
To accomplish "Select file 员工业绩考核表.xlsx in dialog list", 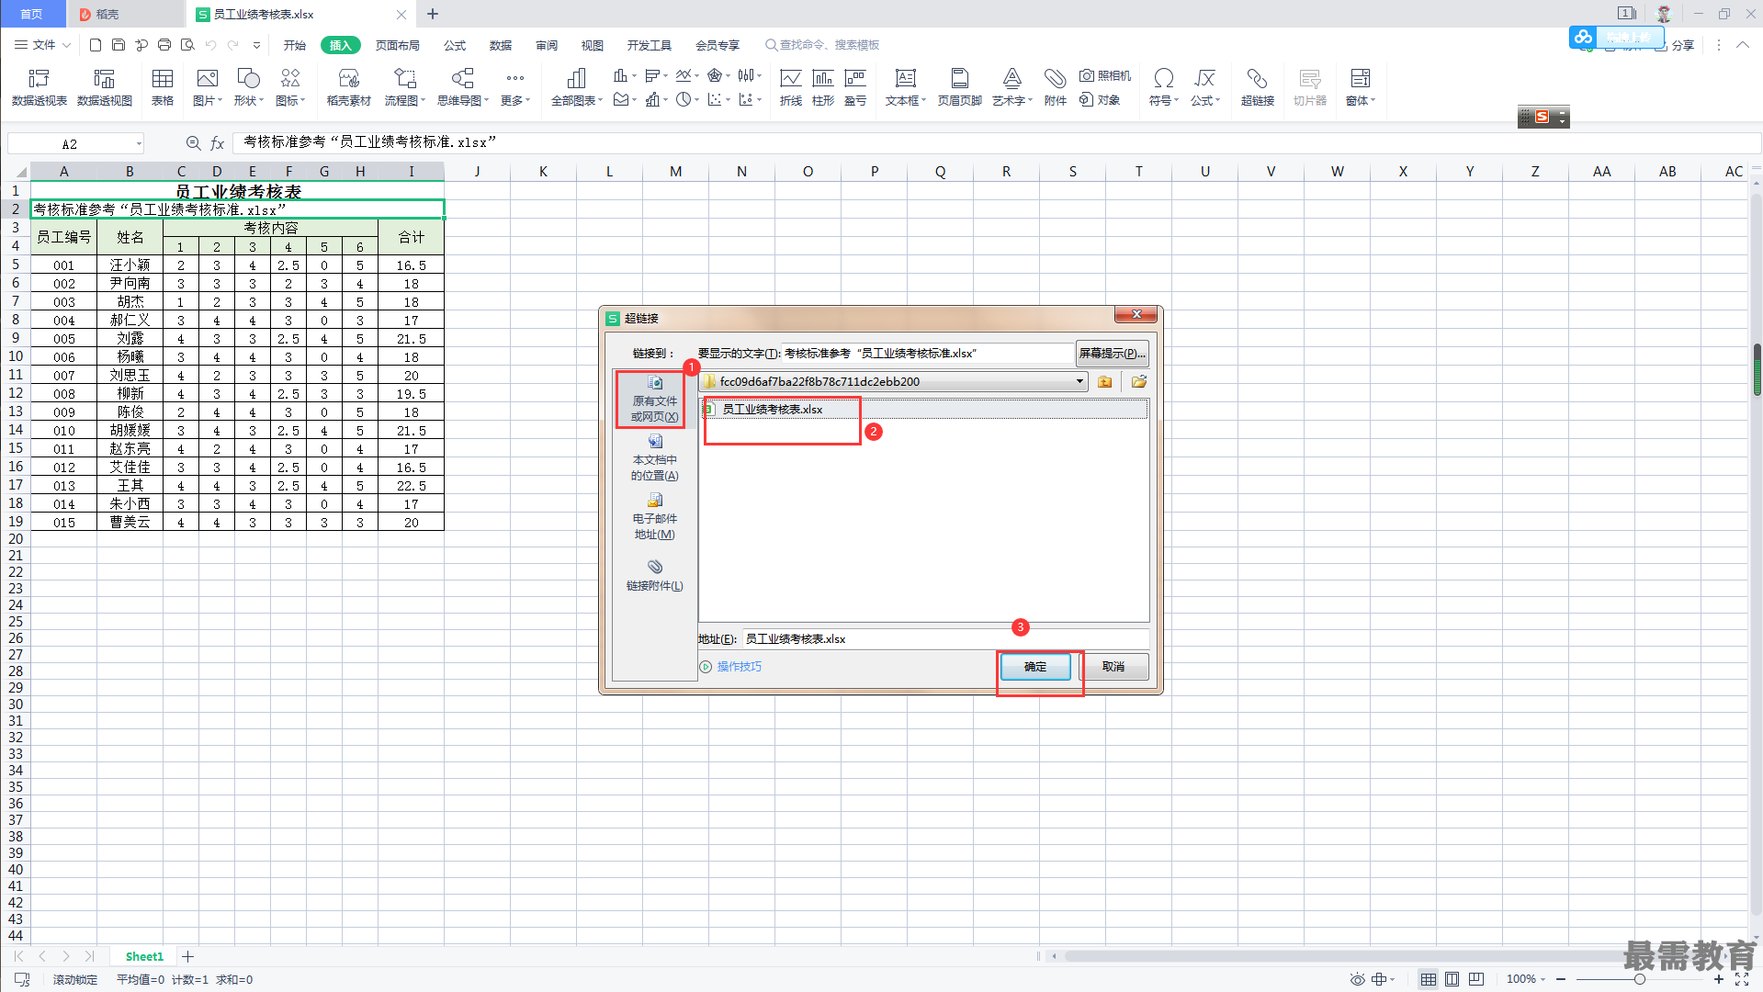I will coord(773,410).
